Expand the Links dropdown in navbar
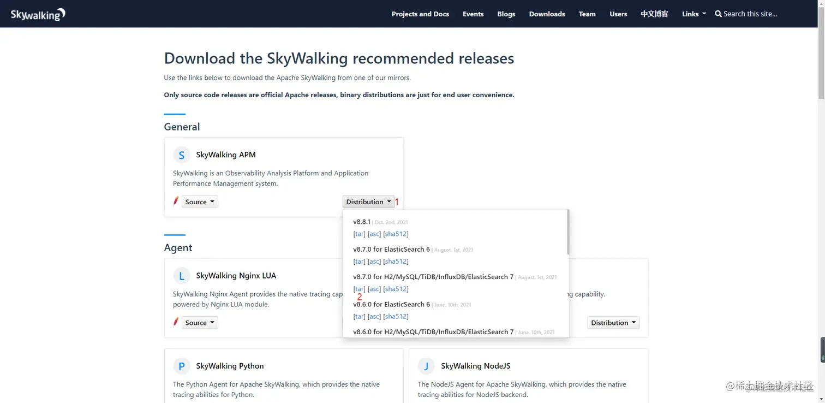 tap(694, 14)
